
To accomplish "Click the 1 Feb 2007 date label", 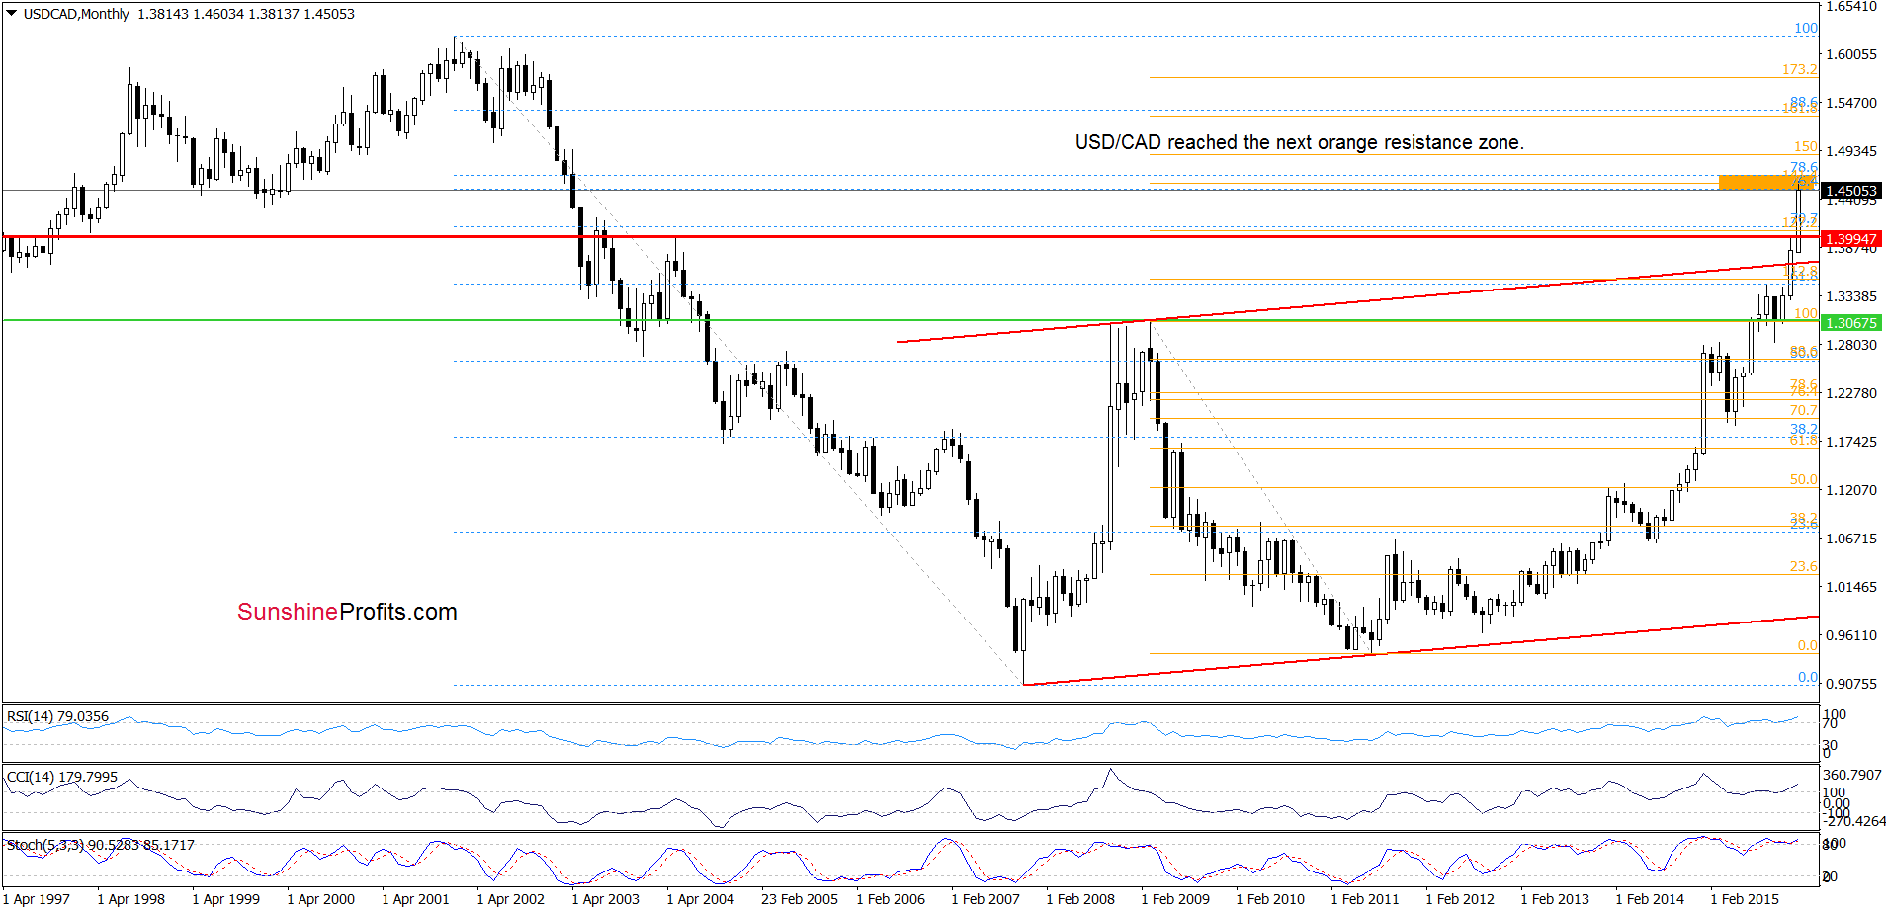I will pyautogui.click(x=986, y=899).
